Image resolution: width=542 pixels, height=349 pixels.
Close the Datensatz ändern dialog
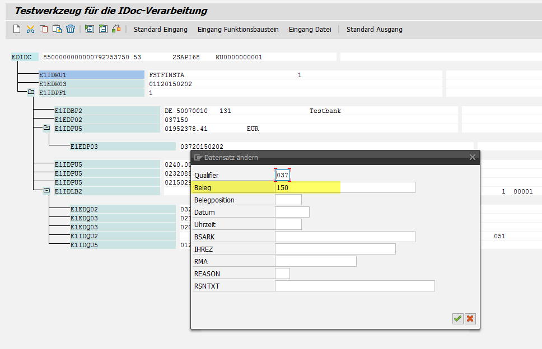(472, 158)
